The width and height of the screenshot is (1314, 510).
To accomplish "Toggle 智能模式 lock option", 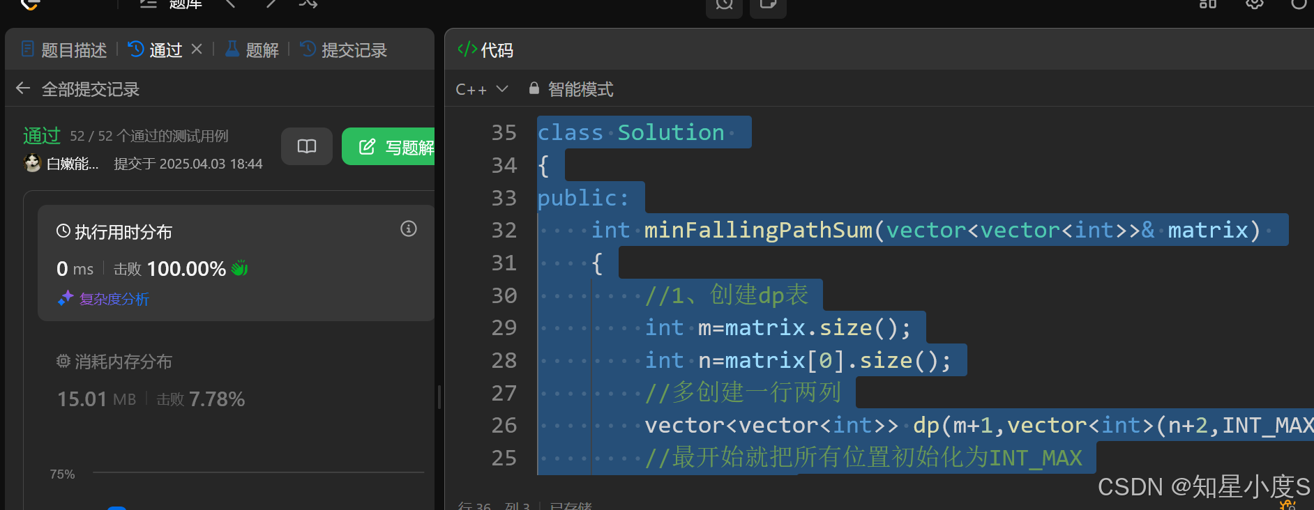I will tap(571, 89).
